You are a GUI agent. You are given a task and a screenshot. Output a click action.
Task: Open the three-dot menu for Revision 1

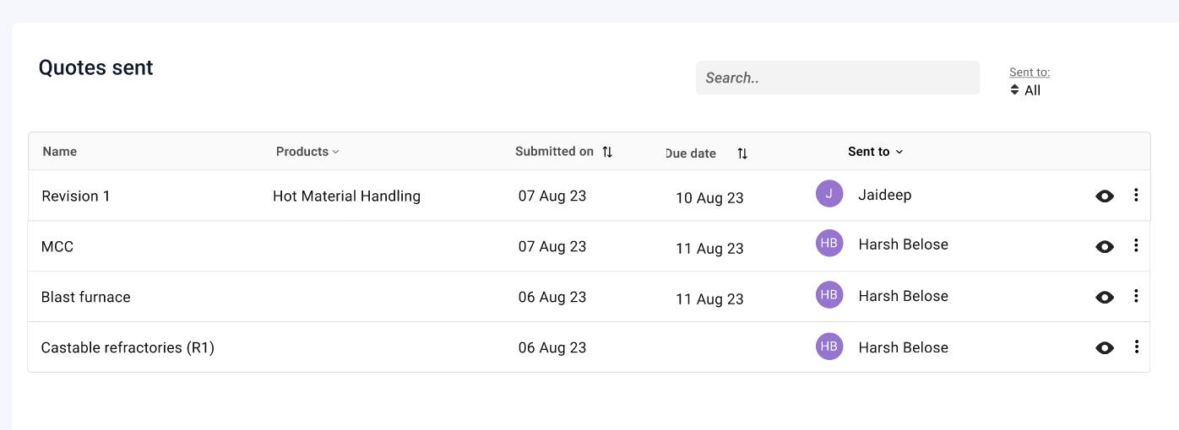pos(1136,196)
